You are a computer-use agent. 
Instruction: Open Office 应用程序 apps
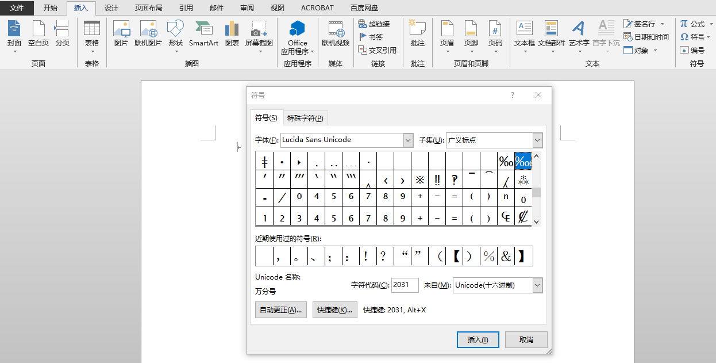point(298,37)
